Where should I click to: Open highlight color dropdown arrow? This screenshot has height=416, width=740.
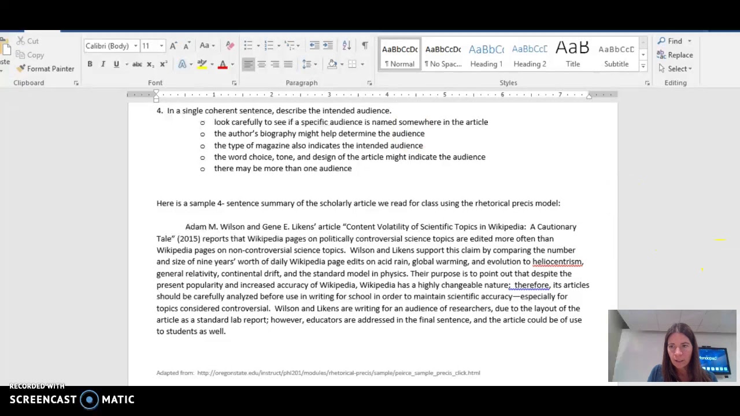pyautogui.click(x=212, y=64)
